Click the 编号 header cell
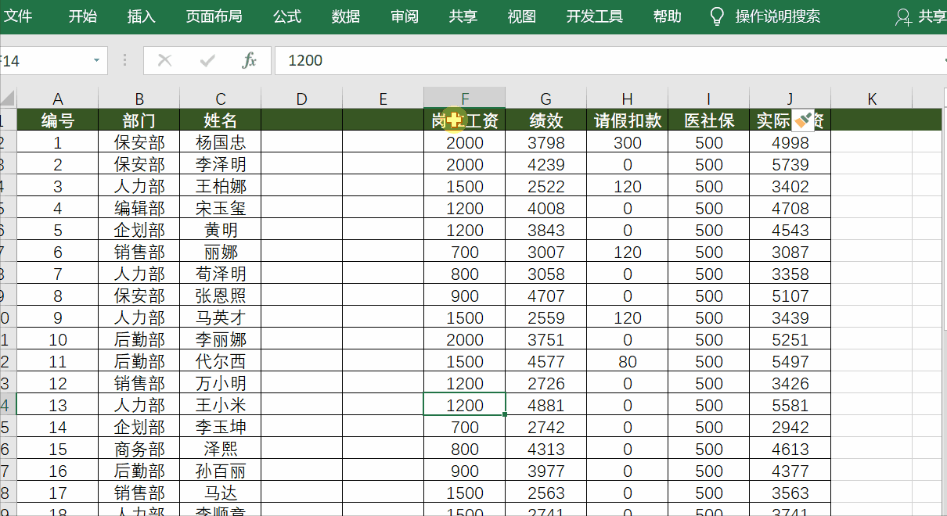Image resolution: width=947 pixels, height=516 pixels. coord(58,120)
